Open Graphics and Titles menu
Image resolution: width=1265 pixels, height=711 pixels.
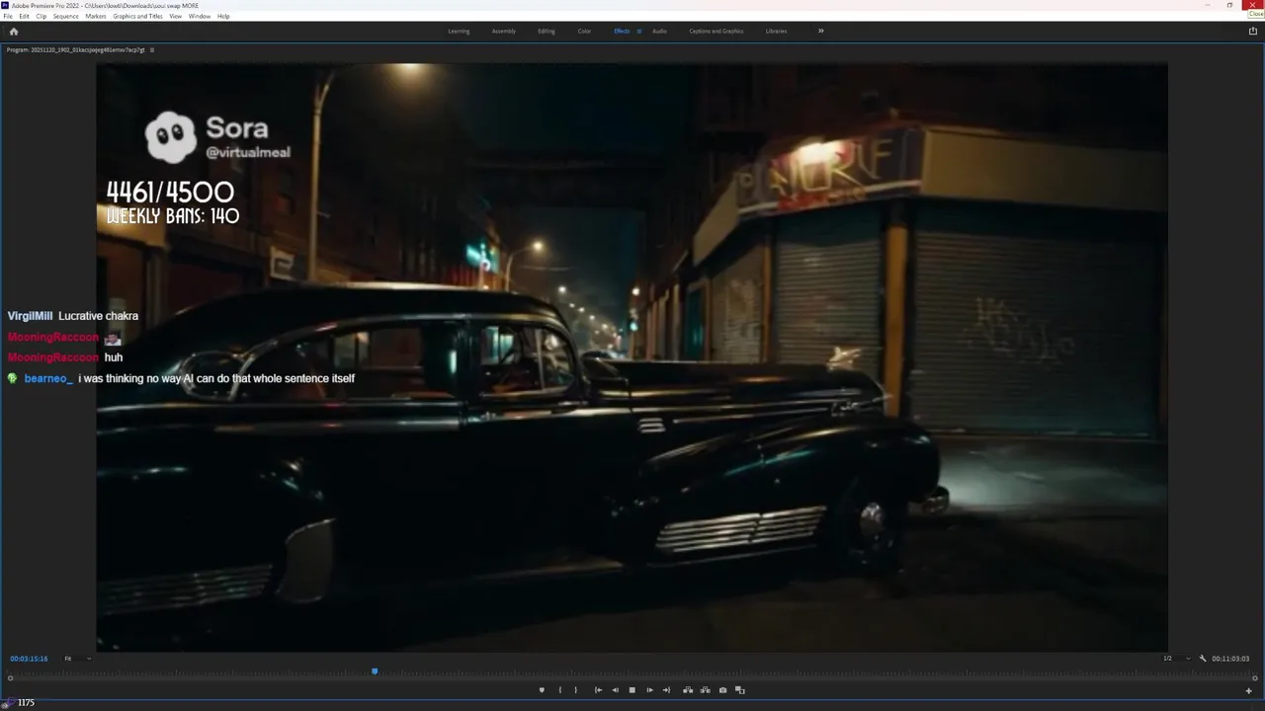point(137,16)
